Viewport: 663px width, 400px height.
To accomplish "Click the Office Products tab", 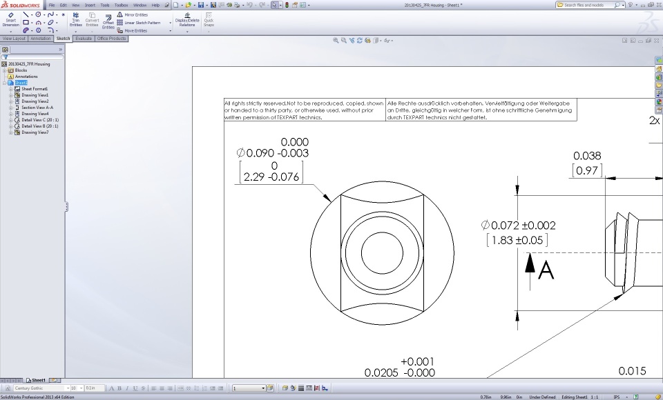I will [111, 39].
